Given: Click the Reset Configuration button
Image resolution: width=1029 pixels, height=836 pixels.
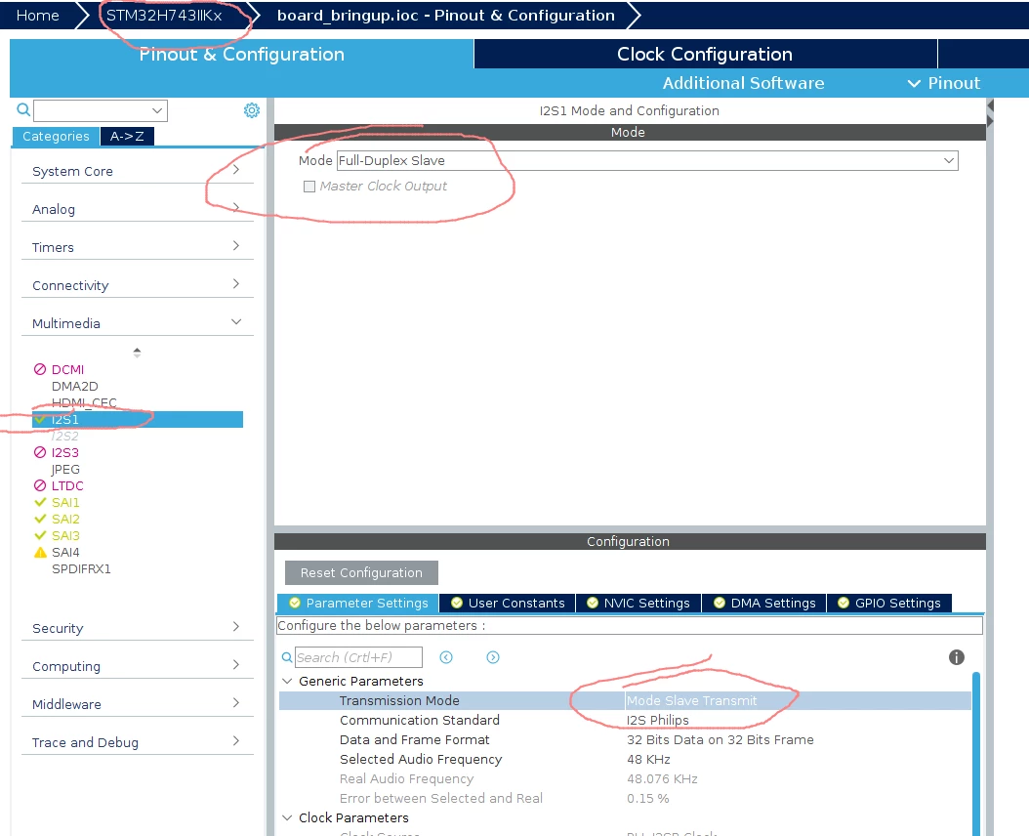Looking at the screenshot, I should 361,572.
